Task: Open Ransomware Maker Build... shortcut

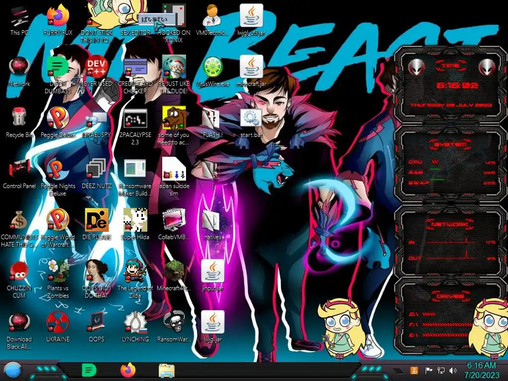Action: [135, 177]
